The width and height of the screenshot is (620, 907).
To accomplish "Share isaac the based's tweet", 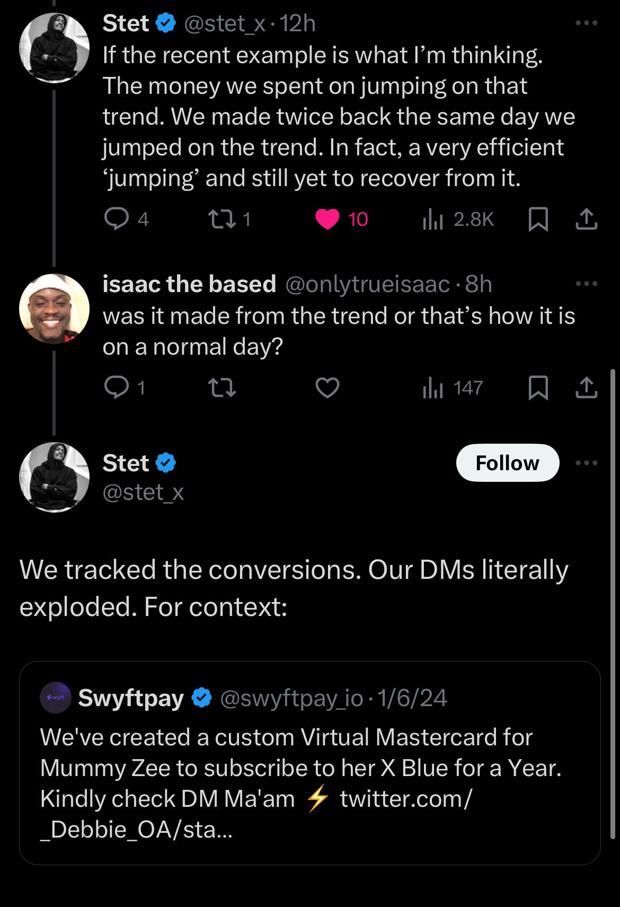I will tap(587, 388).
